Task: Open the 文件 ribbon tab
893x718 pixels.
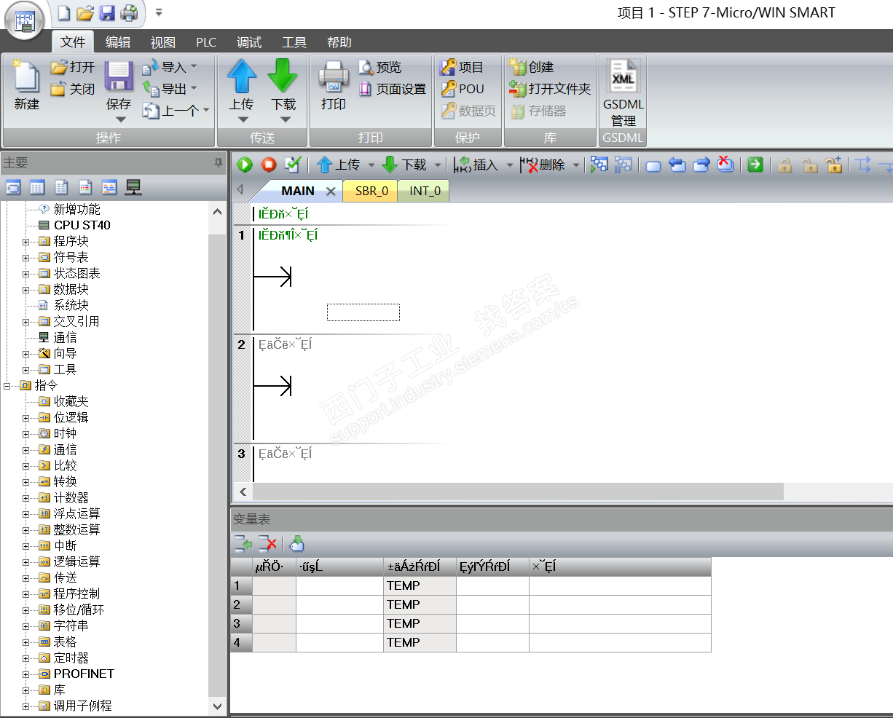Action: point(73,42)
